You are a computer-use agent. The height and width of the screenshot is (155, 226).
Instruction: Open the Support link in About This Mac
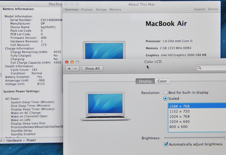[199, 9]
